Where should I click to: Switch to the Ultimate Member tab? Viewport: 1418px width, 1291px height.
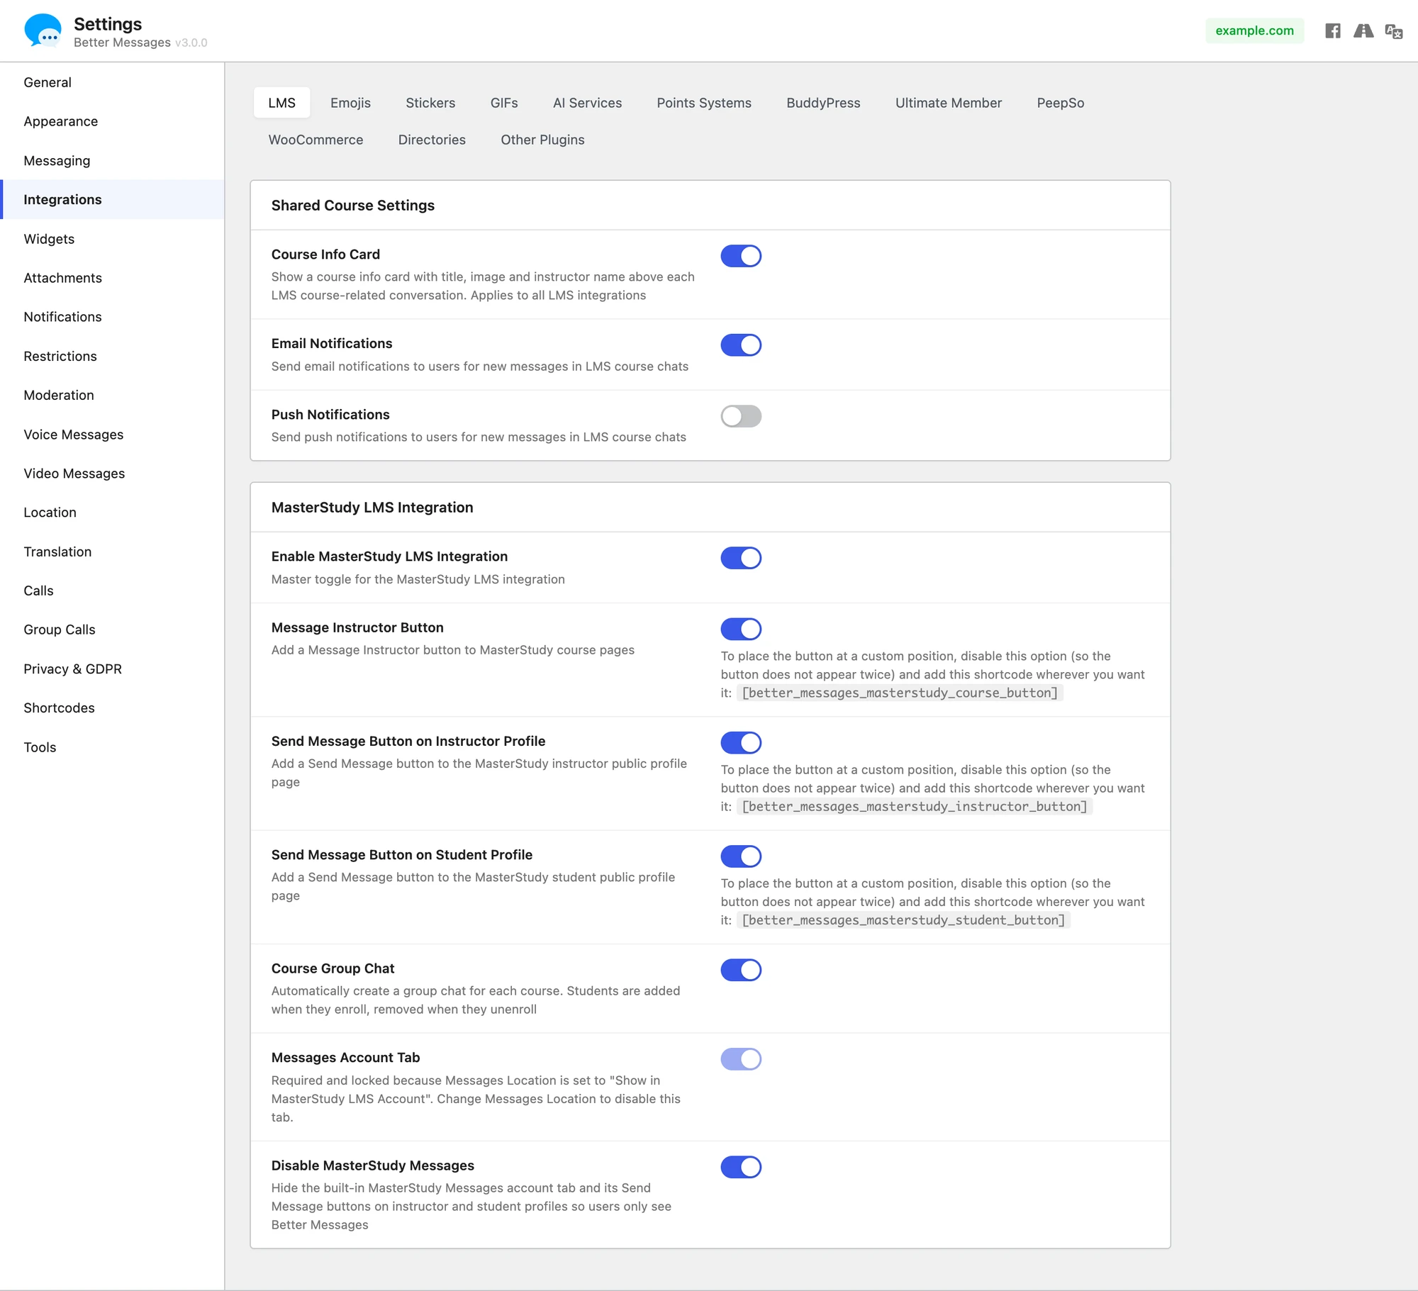click(x=948, y=103)
